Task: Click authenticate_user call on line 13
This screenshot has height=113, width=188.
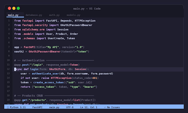Action: point(45,73)
